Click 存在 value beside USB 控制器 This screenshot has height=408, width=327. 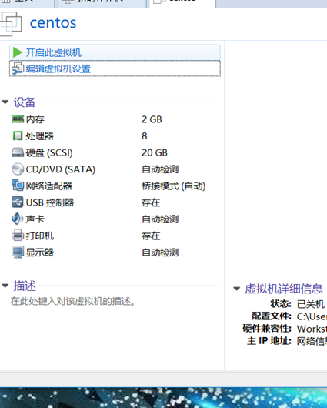[x=151, y=202]
